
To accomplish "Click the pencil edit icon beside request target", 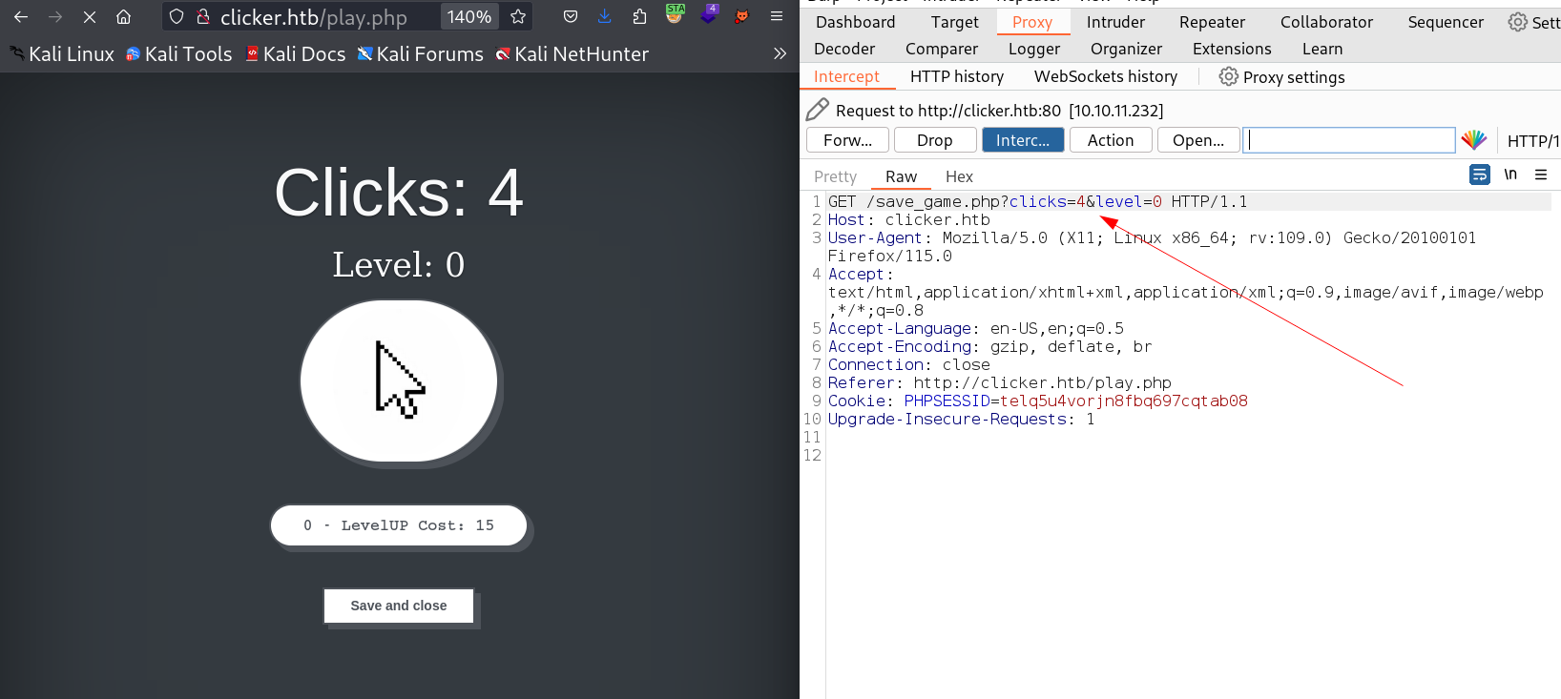I will (817, 110).
